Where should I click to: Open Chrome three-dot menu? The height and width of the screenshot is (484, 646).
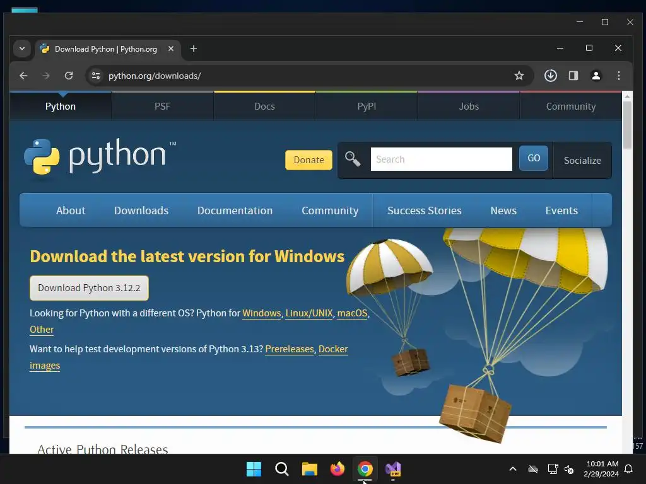pyautogui.click(x=618, y=76)
